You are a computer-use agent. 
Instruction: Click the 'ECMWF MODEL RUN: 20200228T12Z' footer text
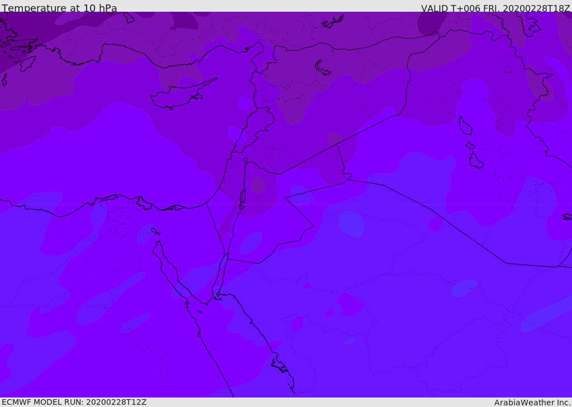[74, 402]
